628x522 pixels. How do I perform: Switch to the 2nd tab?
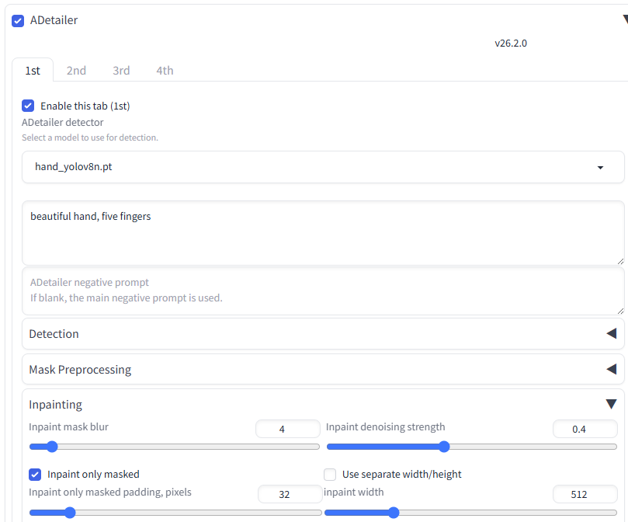(76, 71)
